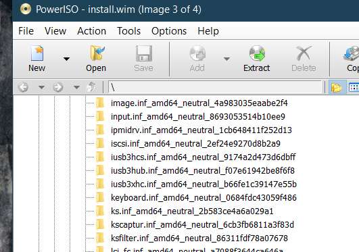Select iusb3hcs.inf_amd64_neutral_9174a2d473d6dbff folder

click(204, 157)
